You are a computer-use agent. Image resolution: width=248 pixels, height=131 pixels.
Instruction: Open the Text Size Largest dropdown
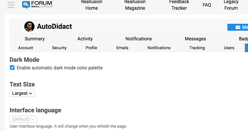pos(22,93)
